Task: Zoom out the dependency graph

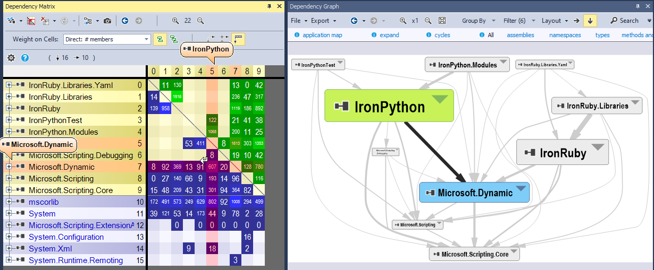Action: (x=427, y=21)
